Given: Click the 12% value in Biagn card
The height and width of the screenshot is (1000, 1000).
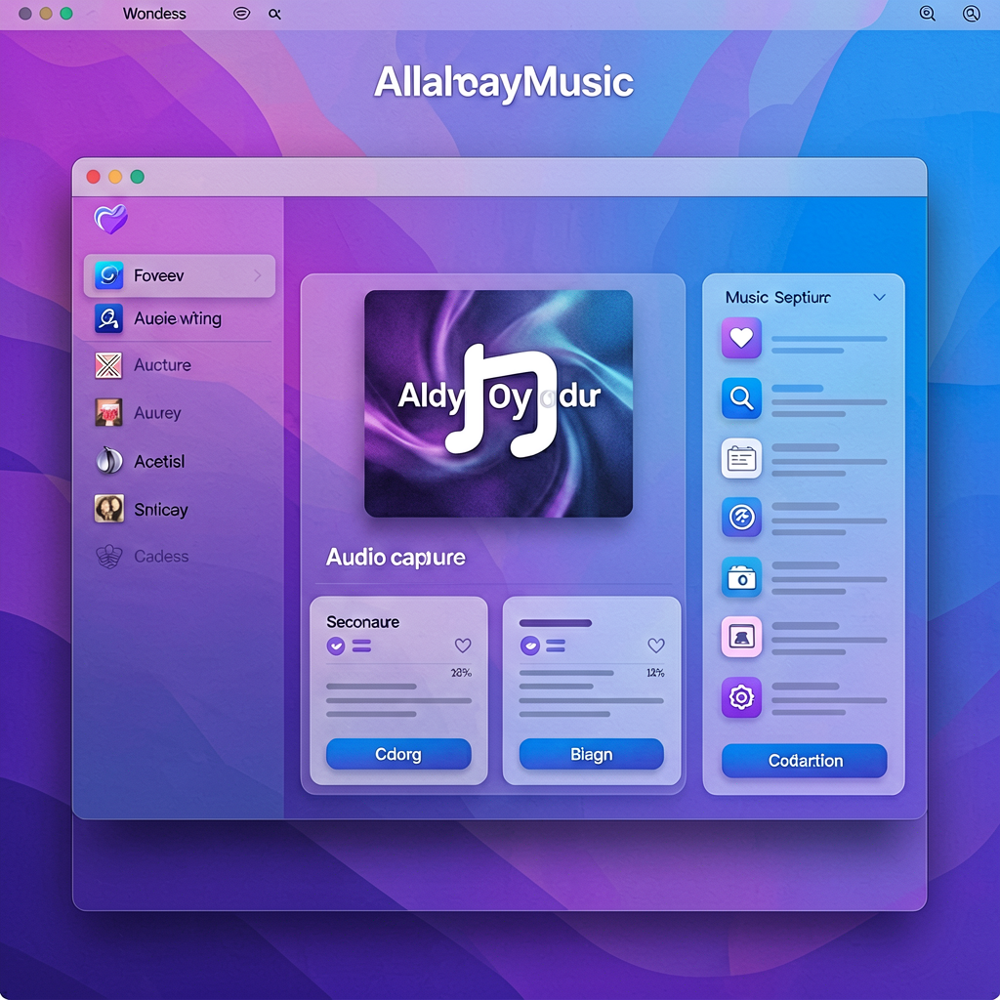Looking at the screenshot, I should (x=655, y=673).
